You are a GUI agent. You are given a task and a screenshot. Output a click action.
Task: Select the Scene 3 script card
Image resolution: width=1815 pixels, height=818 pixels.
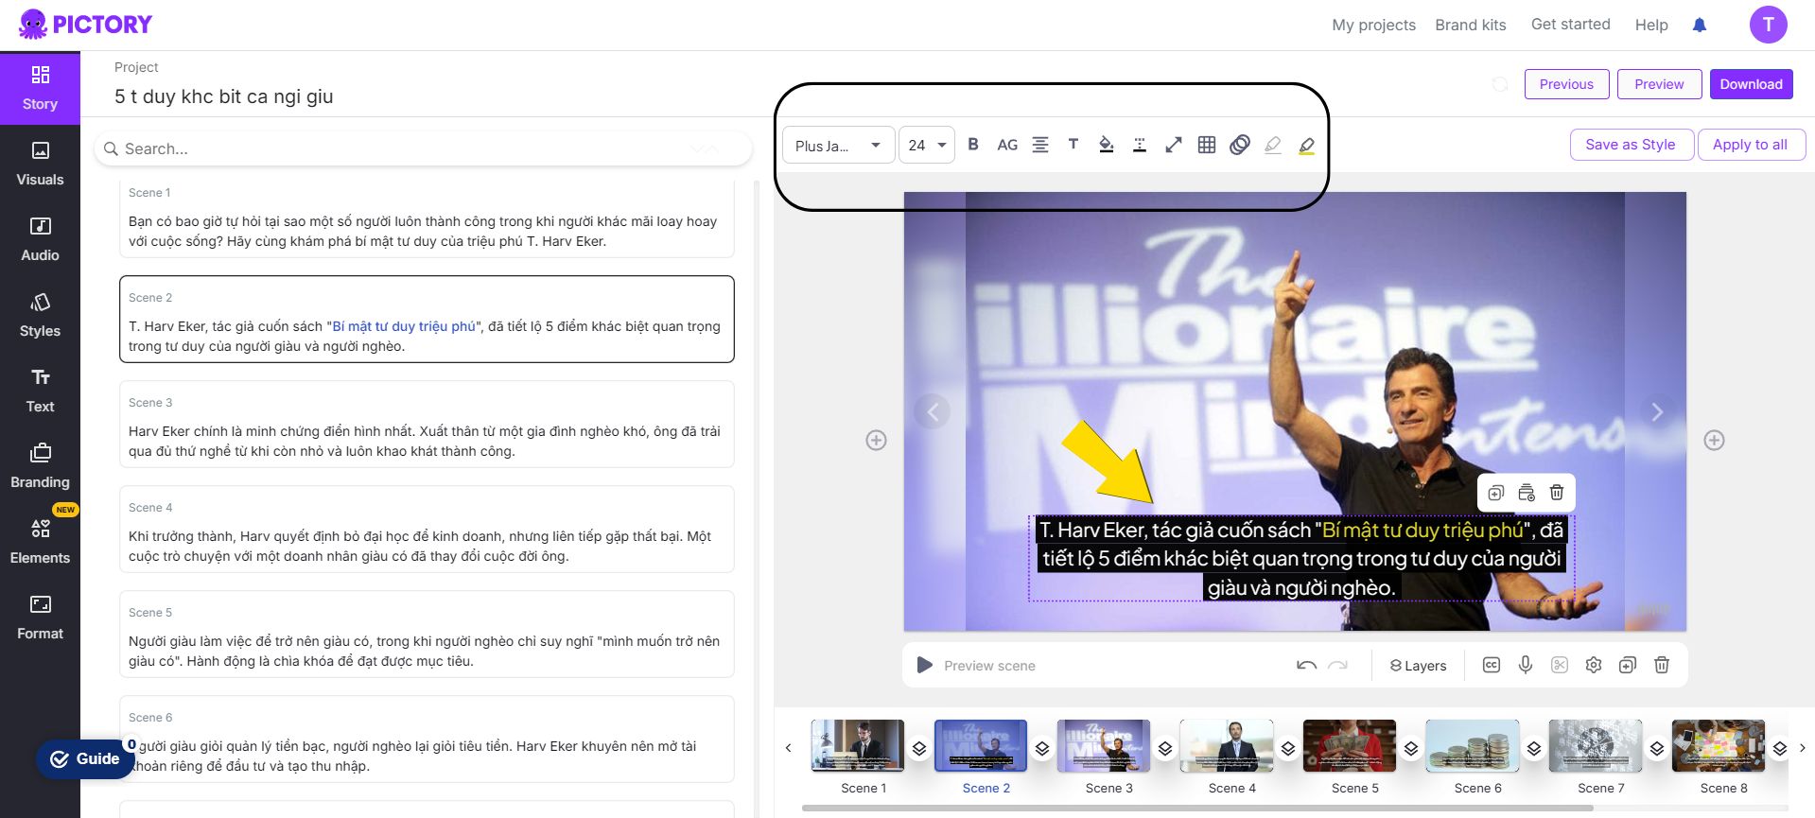[427, 424]
